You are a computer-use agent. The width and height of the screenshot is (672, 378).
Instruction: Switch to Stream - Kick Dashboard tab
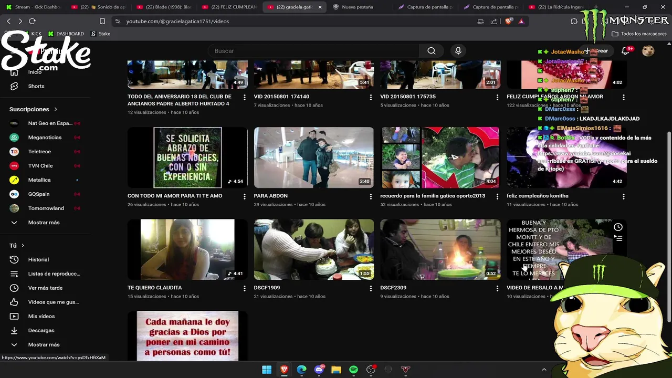[x=33, y=7]
